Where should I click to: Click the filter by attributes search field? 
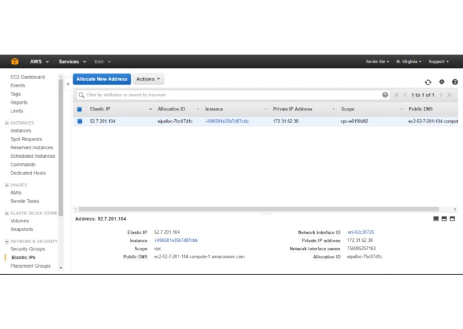pyautogui.click(x=232, y=95)
